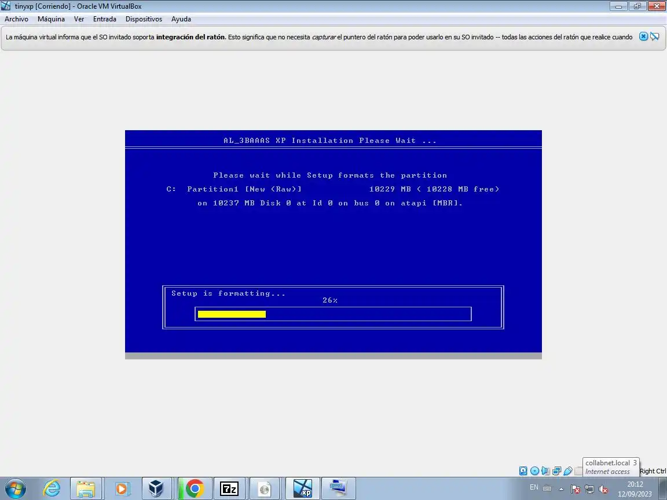Click the don't-show-again notification icon
The image size is (667, 500).
point(655,36)
